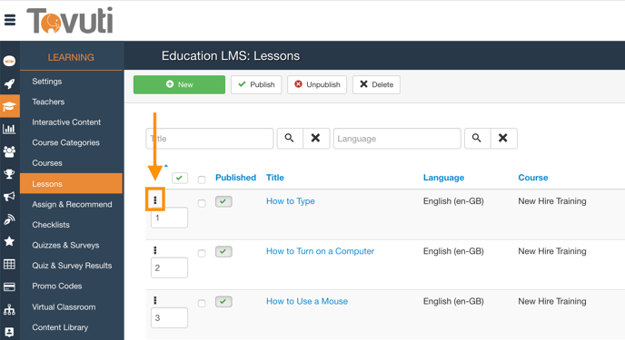
Task: Click the green New button
Action: 179,84
